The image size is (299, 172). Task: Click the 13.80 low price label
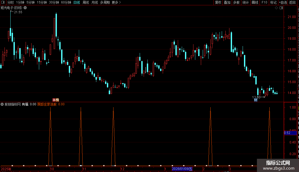tap(256, 97)
